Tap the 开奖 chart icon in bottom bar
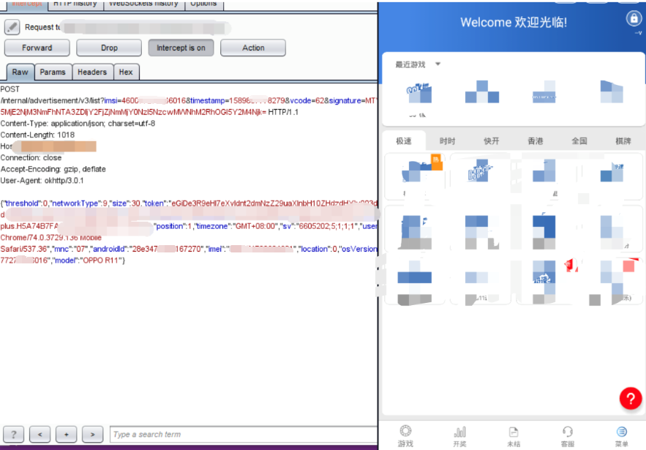Screen dimensions: 646x450 (459, 432)
